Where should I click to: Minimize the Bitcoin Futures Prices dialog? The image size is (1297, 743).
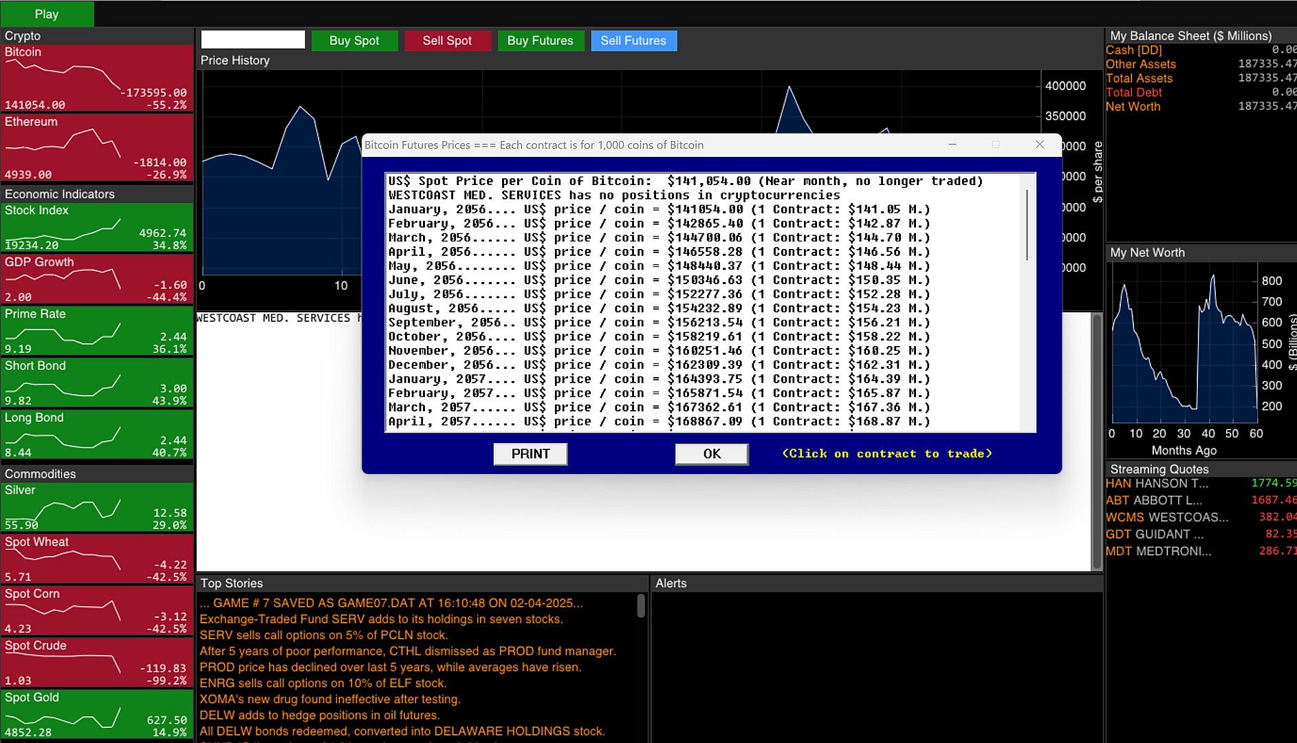(x=952, y=144)
